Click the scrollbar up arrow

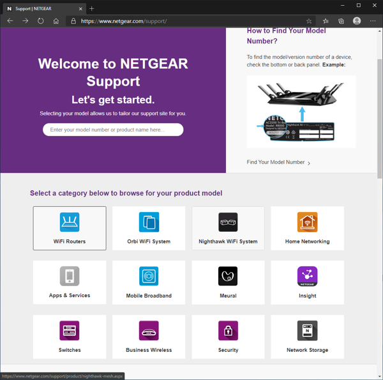[379, 31]
